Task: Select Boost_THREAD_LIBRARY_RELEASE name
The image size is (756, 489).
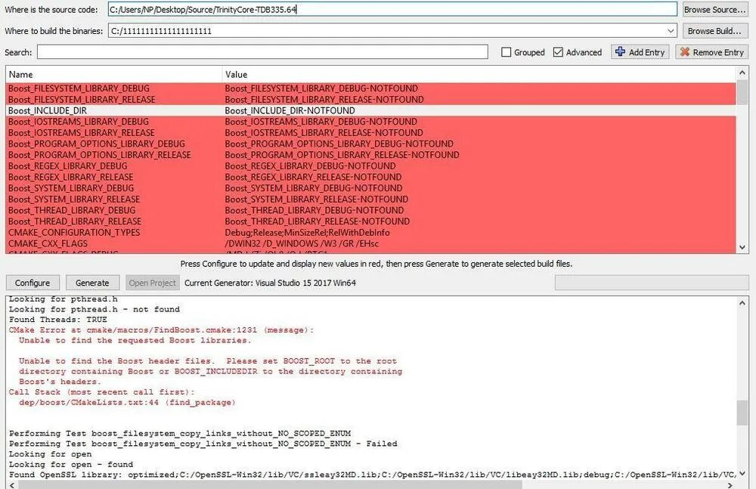Action: click(x=75, y=221)
